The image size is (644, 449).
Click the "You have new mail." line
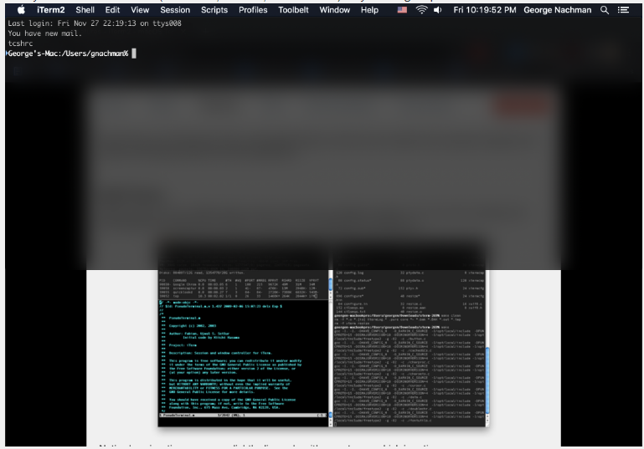tap(44, 33)
